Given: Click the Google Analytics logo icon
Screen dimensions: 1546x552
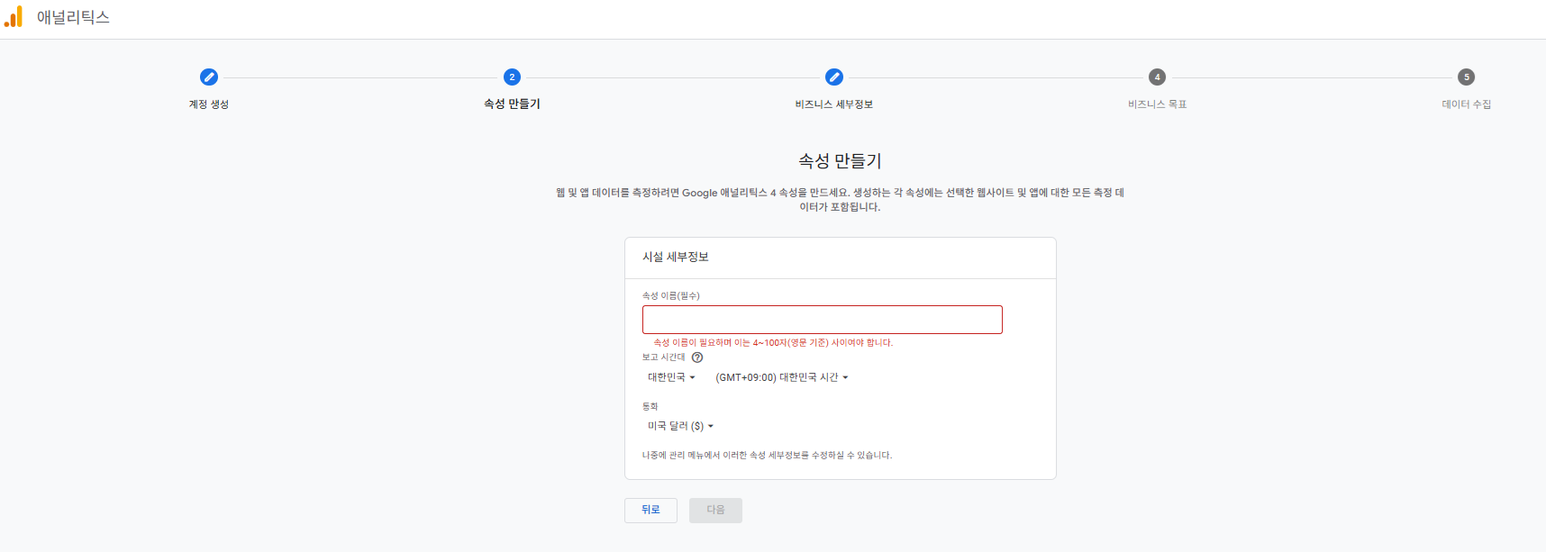Looking at the screenshot, I should (x=14, y=17).
